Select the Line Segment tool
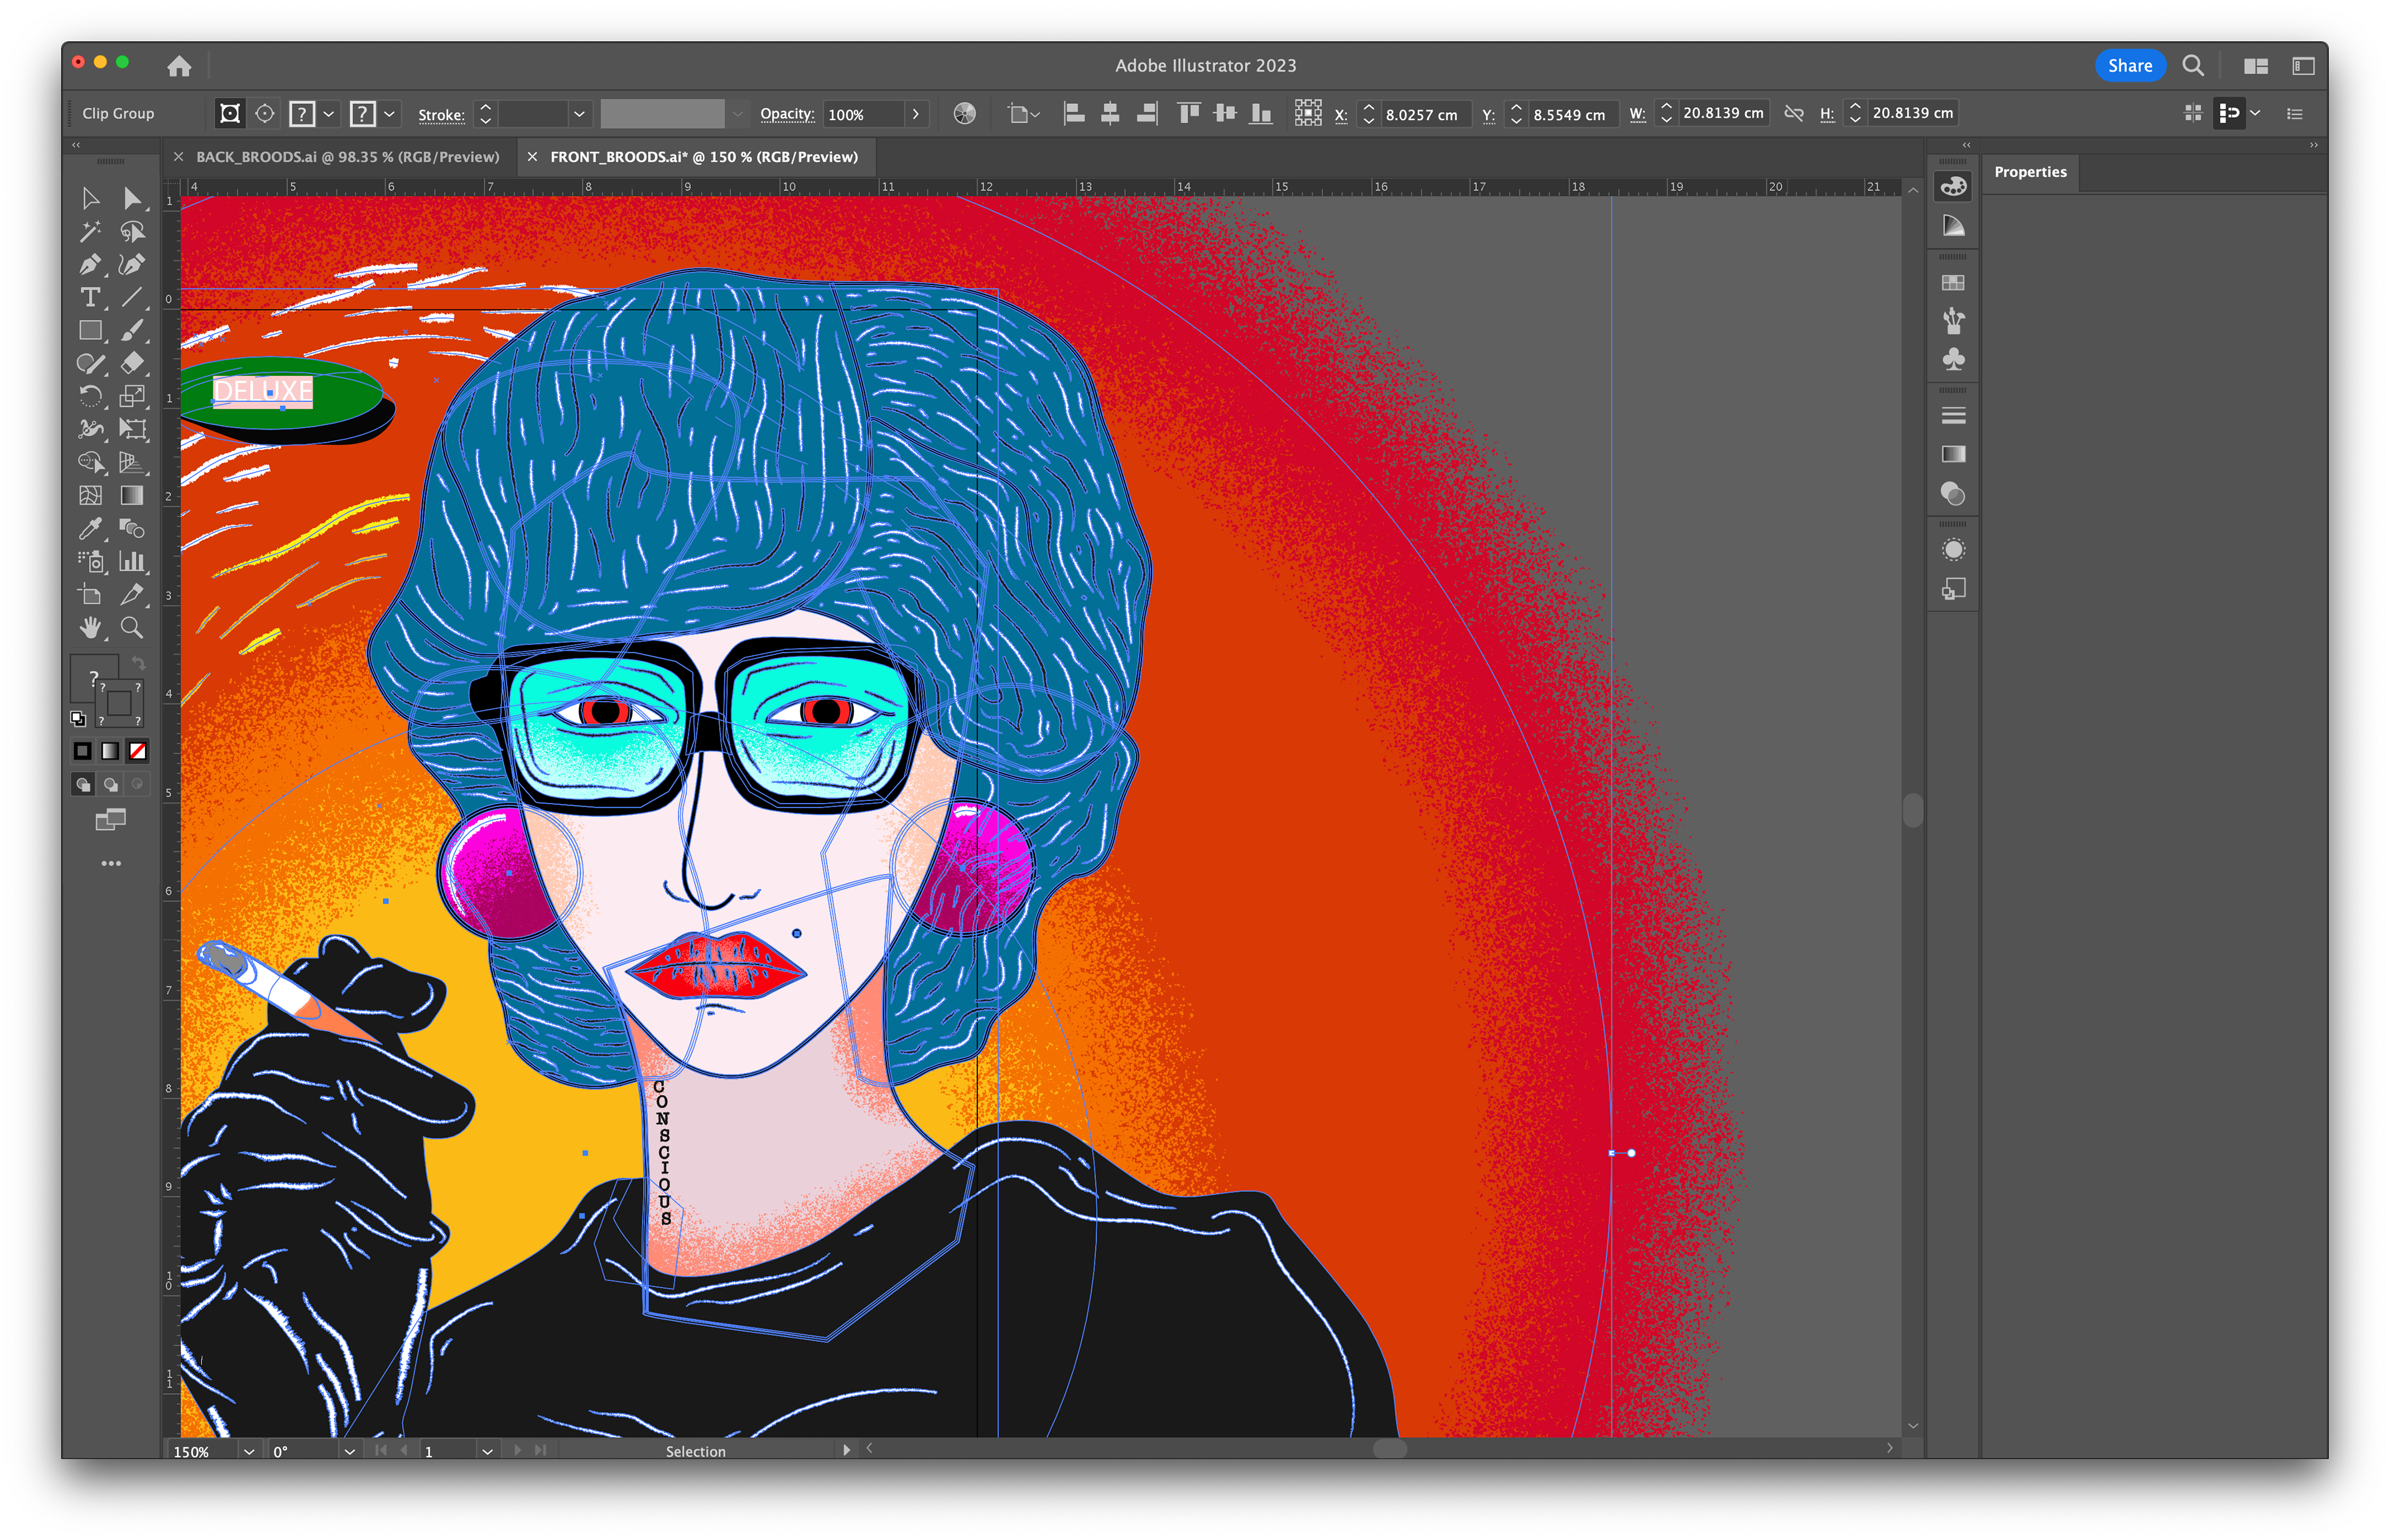 coord(132,297)
